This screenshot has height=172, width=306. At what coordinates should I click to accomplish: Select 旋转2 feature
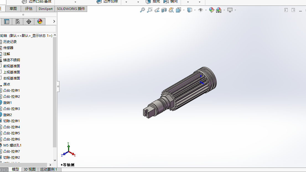point(7,115)
